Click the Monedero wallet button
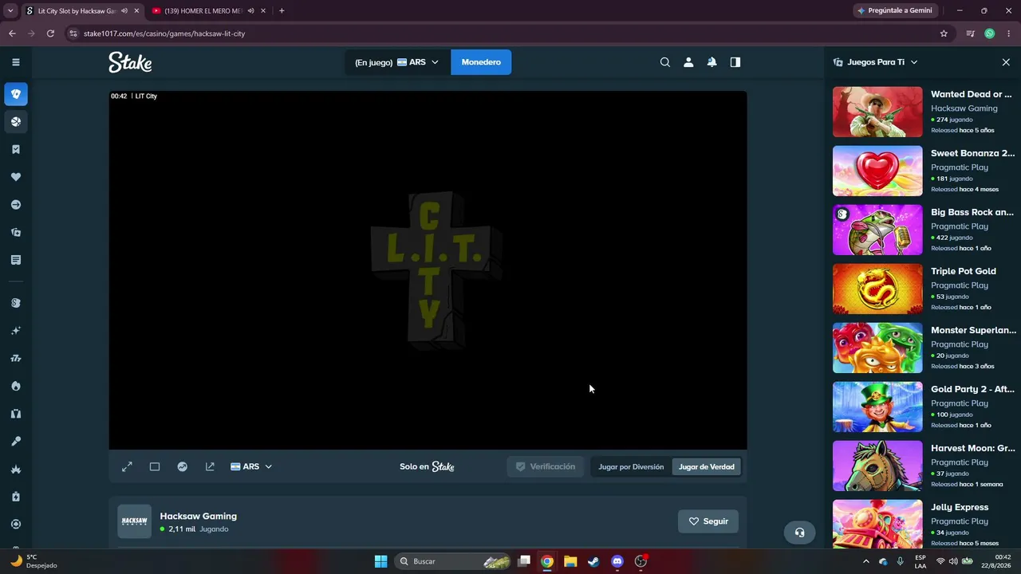 [x=481, y=62]
